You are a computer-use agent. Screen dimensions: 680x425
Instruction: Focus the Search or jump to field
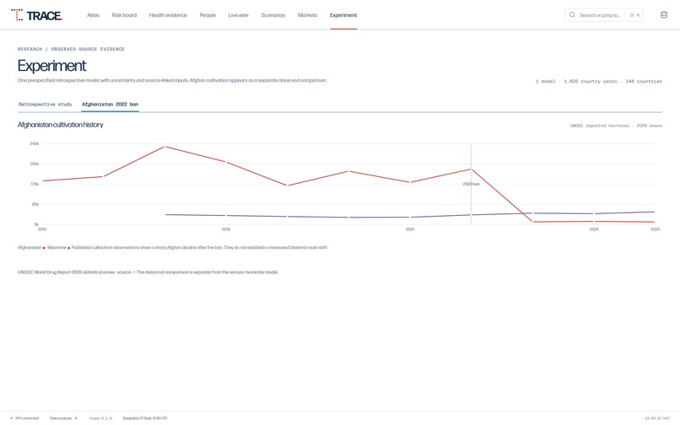[604, 14]
